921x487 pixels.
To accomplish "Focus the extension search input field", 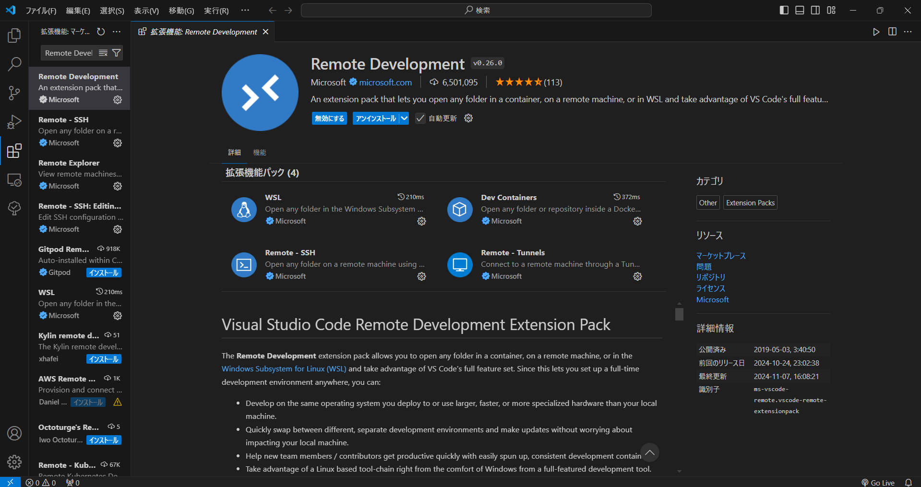I will pos(70,53).
